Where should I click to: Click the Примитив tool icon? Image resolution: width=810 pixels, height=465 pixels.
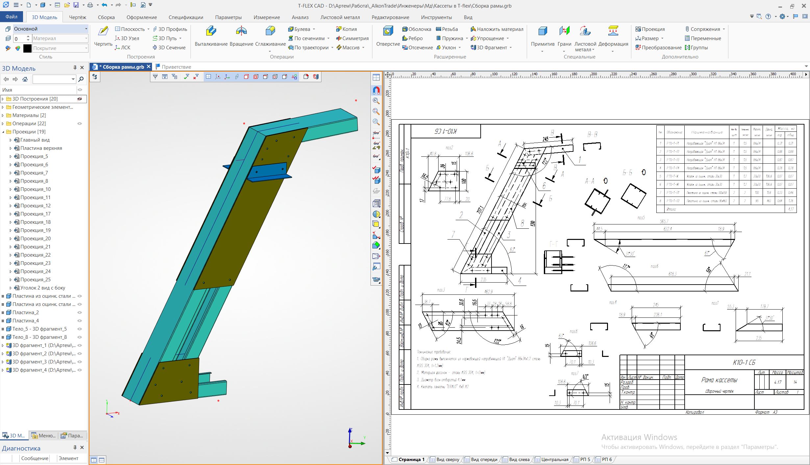pyautogui.click(x=543, y=36)
